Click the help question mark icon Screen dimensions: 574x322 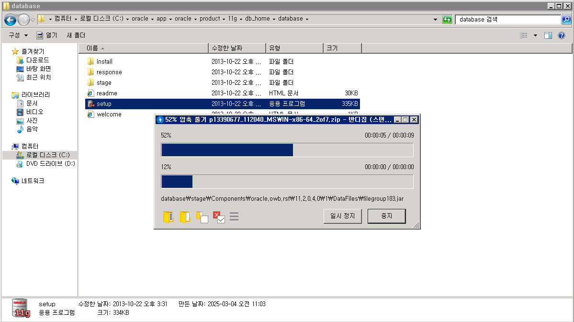[561, 35]
